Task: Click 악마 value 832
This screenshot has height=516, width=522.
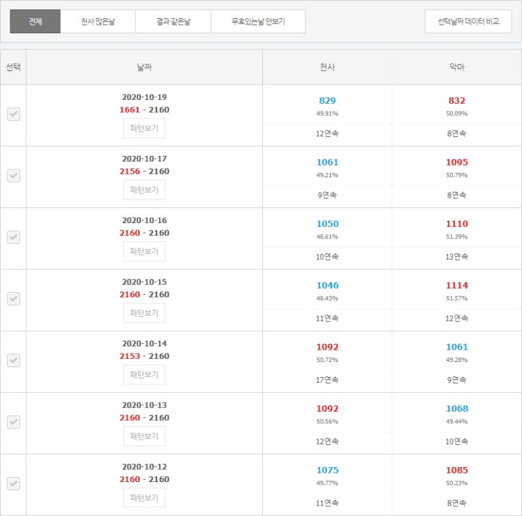Action: pyautogui.click(x=457, y=100)
